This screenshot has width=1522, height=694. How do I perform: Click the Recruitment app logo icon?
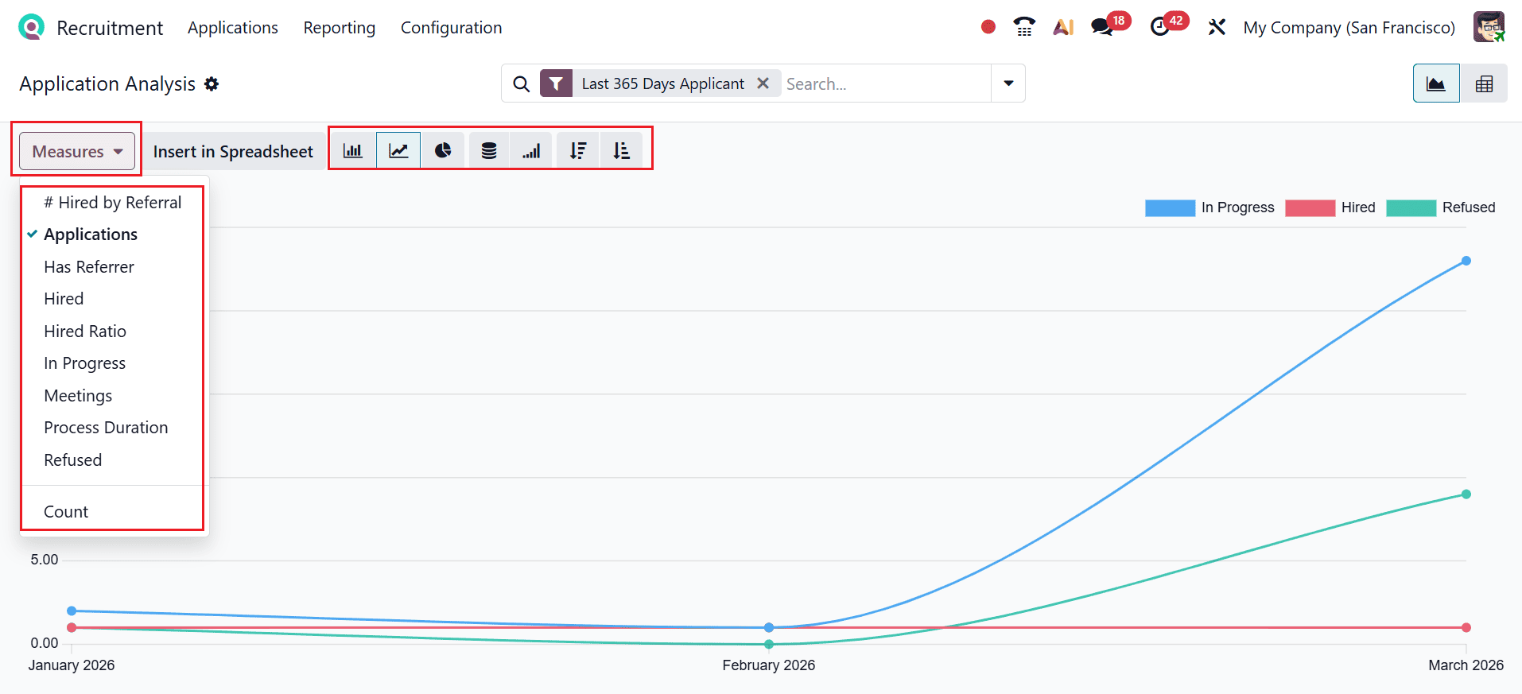(x=31, y=27)
